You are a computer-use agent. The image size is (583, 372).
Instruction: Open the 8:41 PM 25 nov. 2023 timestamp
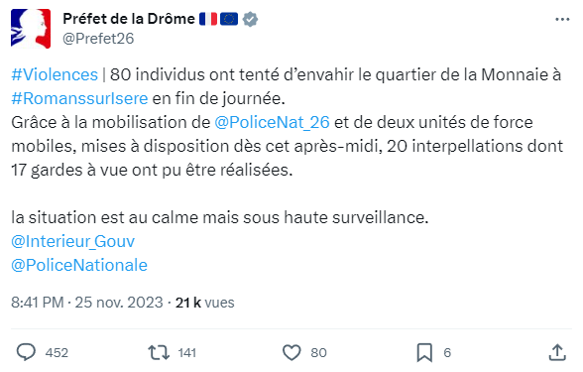point(87,302)
